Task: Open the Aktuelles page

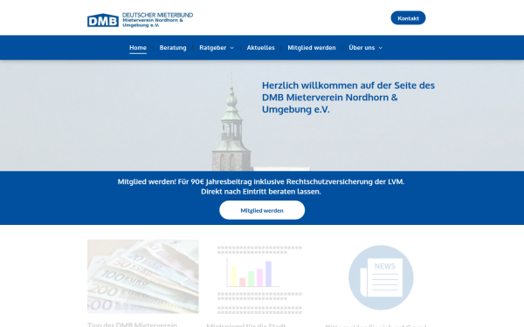Action: 260,48
